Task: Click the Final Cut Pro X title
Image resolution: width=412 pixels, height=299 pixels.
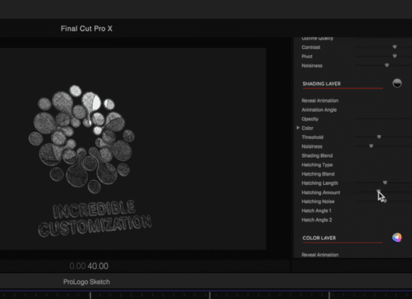Action: pyautogui.click(x=86, y=29)
